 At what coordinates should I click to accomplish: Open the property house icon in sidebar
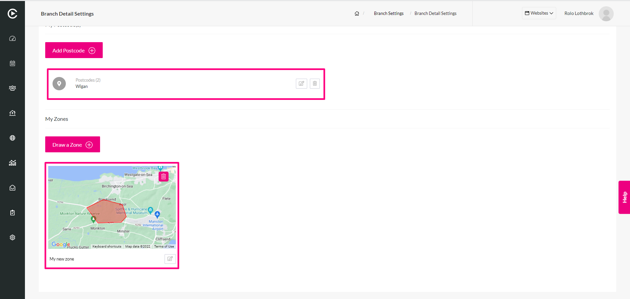click(12, 113)
